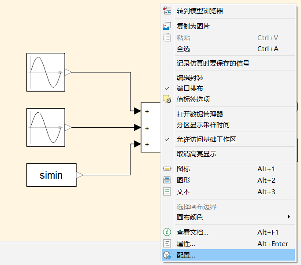Screen dimensions: 301x265
Task: Click the top input port of sum block
Action: tap(137, 111)
